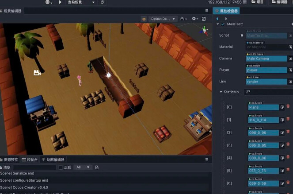Viewport: 293px width, 195px height.
Task: Click the player node reference field
Action: coord(266,70)
